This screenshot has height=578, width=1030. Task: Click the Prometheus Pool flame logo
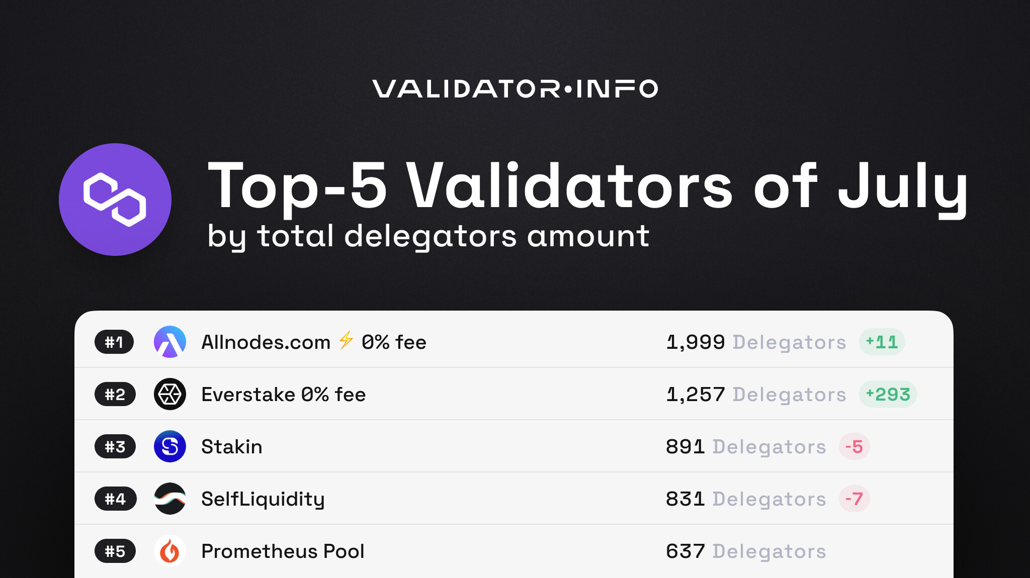pyautogui.click(x=170, y=551)
